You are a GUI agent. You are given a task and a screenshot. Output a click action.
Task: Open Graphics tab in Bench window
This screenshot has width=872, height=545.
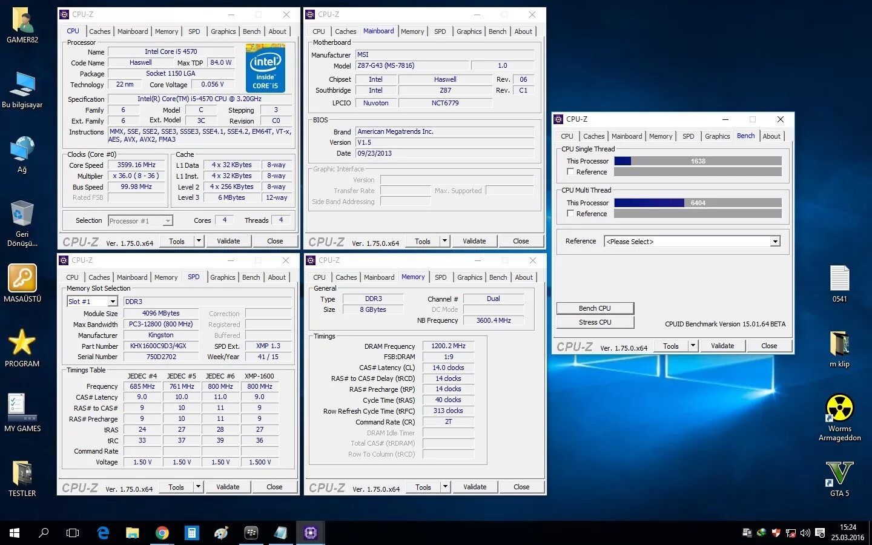tap(717, 136)
